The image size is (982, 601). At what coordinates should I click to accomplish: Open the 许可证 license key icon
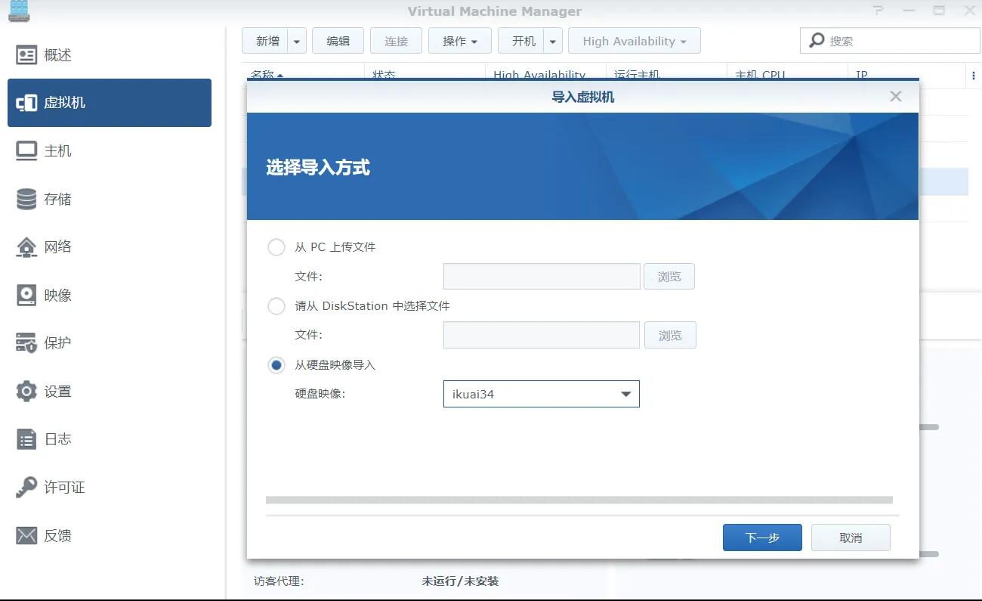pos(26,488)
